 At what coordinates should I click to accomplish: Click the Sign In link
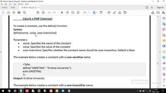click(x=160, y=7)
